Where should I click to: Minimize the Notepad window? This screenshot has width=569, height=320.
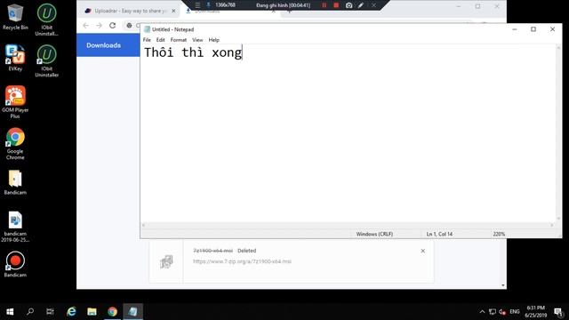[514, 29]
